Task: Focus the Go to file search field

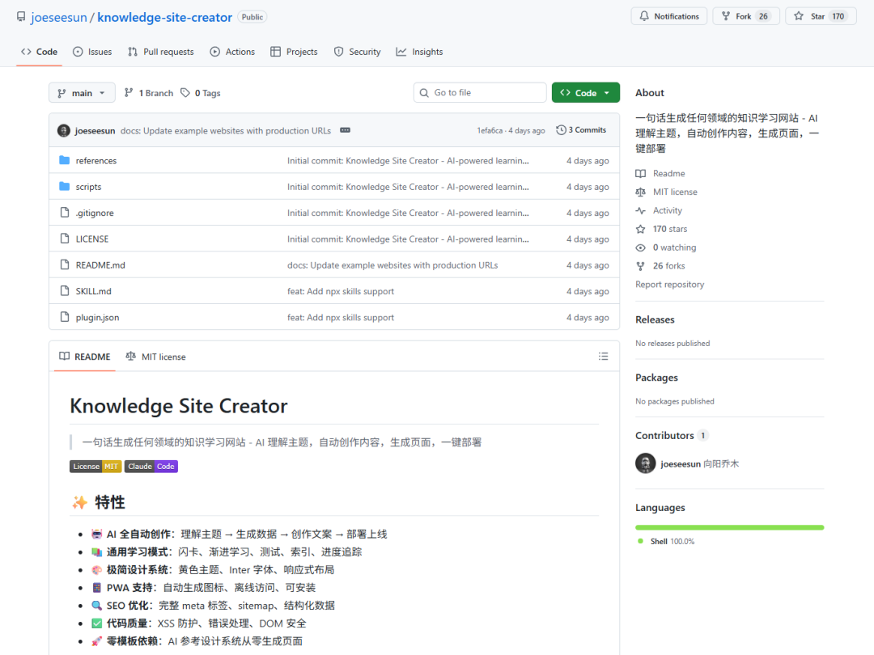Action: (x=480, y=92)
